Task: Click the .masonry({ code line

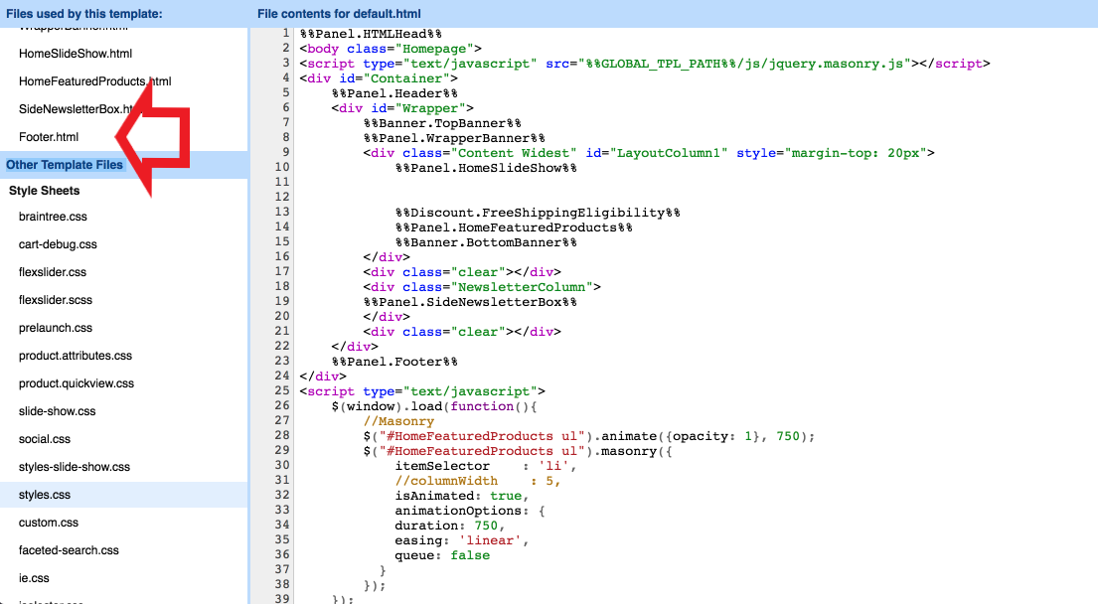Action: (518, 451)
